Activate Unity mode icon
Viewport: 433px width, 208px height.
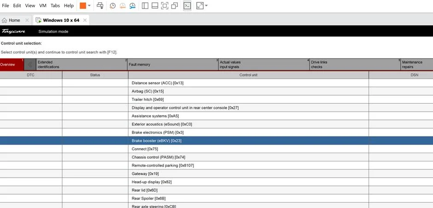click(175, 6)
